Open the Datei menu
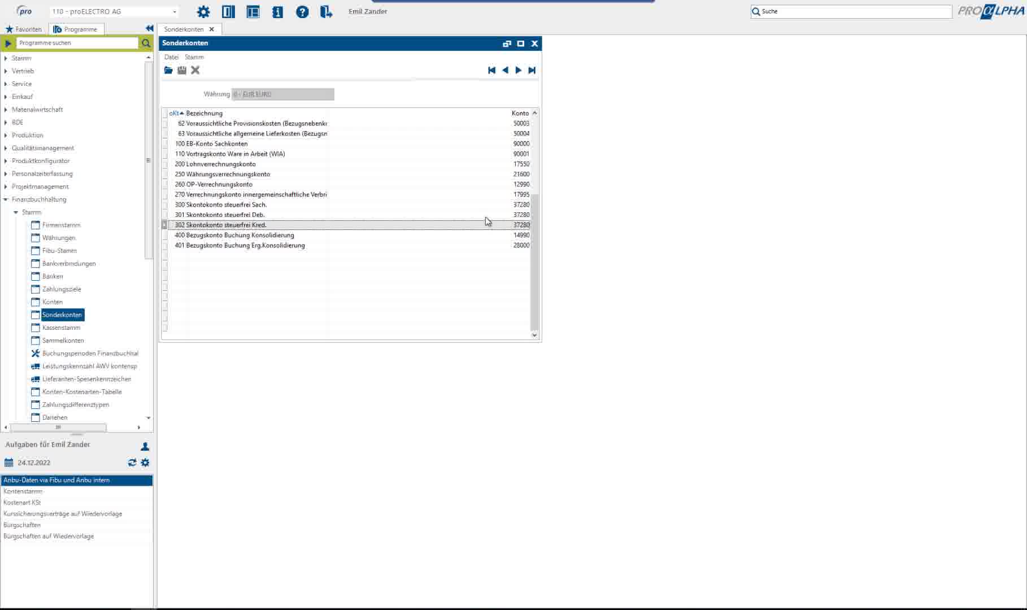Viewport: 1027px width, 610px height. click(171, 57)
